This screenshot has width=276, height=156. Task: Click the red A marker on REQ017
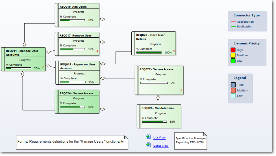coord(97,52)
